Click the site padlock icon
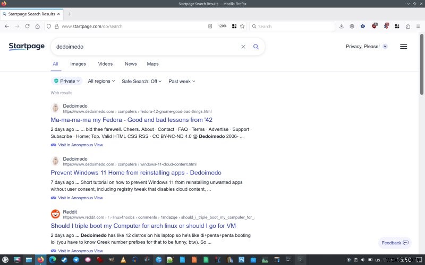This screenshot has width=425, height=265. 57,26
